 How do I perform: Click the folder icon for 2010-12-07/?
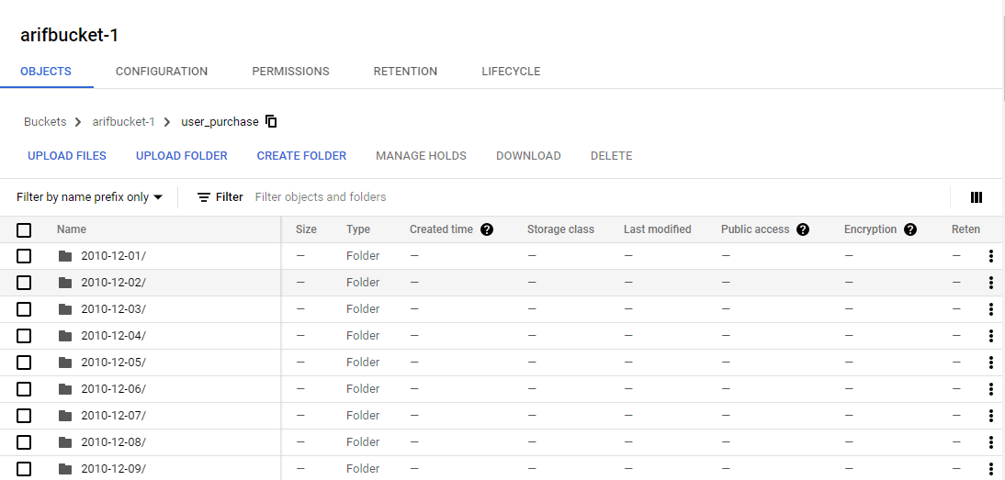(x=64, y=416)
